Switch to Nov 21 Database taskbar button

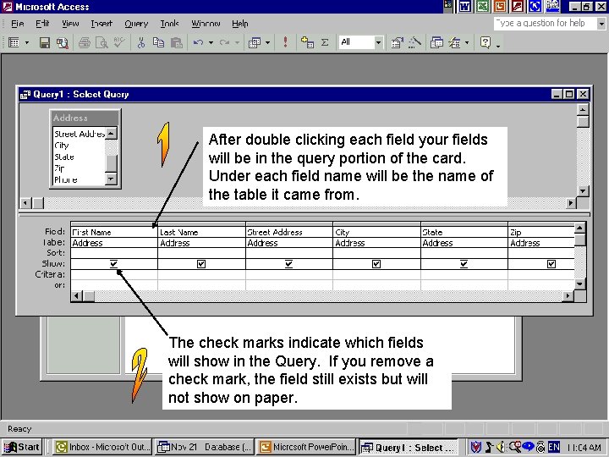[x=205, y=448]
